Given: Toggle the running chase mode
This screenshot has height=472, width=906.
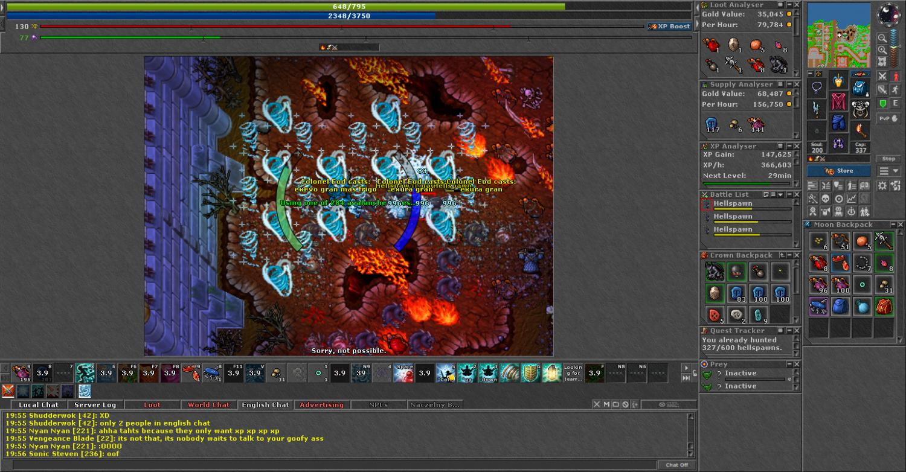Looking at the screenshot, I should tap(895, 90).
